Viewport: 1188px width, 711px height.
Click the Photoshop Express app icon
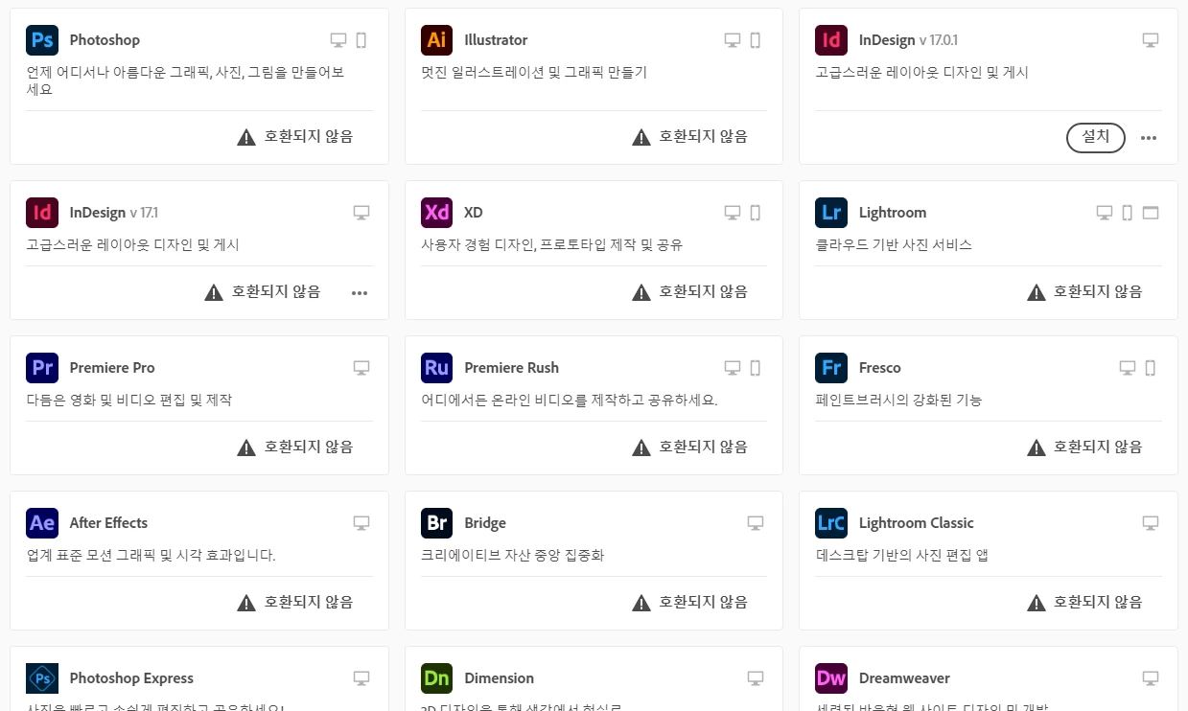[x=42, y=678]
